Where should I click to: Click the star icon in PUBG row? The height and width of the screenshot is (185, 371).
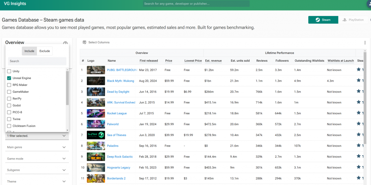click(x=358, y=69)
